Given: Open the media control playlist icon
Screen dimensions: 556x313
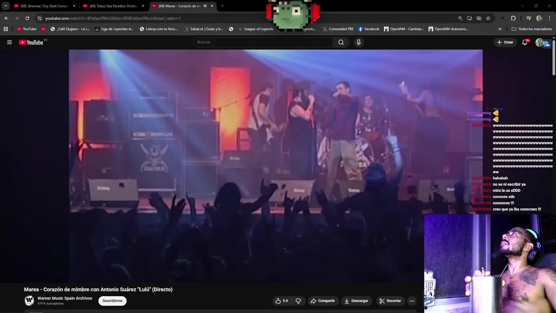Looking at the screenshot, I should (529, 18).
